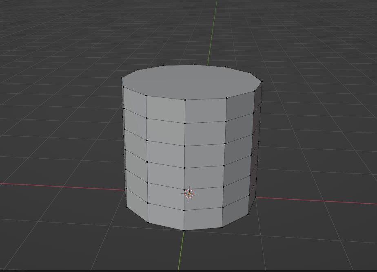Pick top rim vertex left of front center
Viewport: 377px width, 272px height.
[146, 96]
